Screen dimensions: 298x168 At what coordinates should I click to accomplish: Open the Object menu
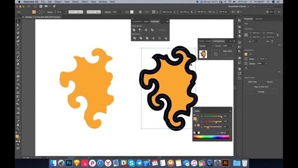pos(58,2)
